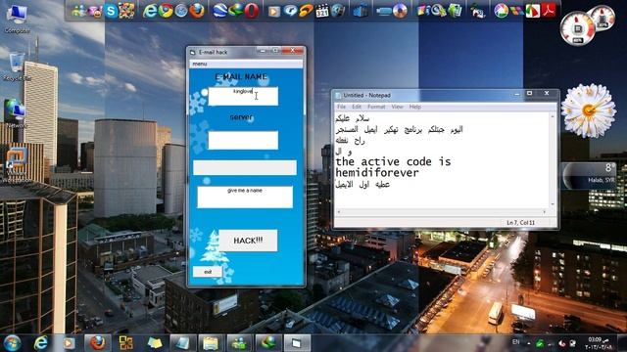Viewport: 627px width, 352px height.
Task: Click 'hemidiforever' text in Notepad
Action: [377, 173]
